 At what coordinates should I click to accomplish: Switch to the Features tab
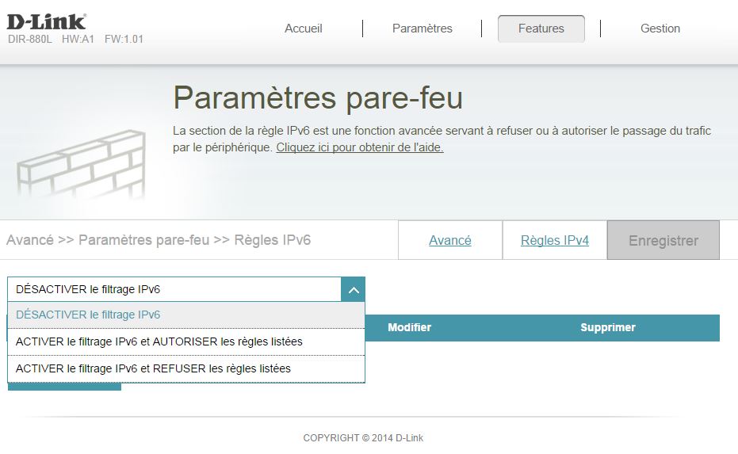pos(541,29)
